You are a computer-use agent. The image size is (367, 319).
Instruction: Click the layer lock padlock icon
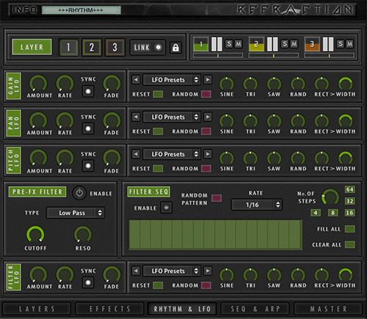click(x=175, y=47)
